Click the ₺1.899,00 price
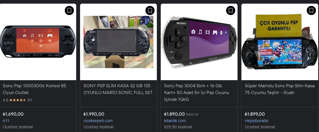Image resolution: width=319 pixels, height=132 pixels. tap(255, 114)
